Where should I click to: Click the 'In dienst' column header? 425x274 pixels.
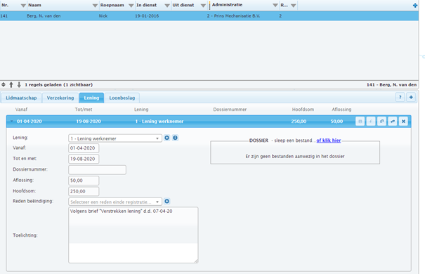click(x=146, y=5)
